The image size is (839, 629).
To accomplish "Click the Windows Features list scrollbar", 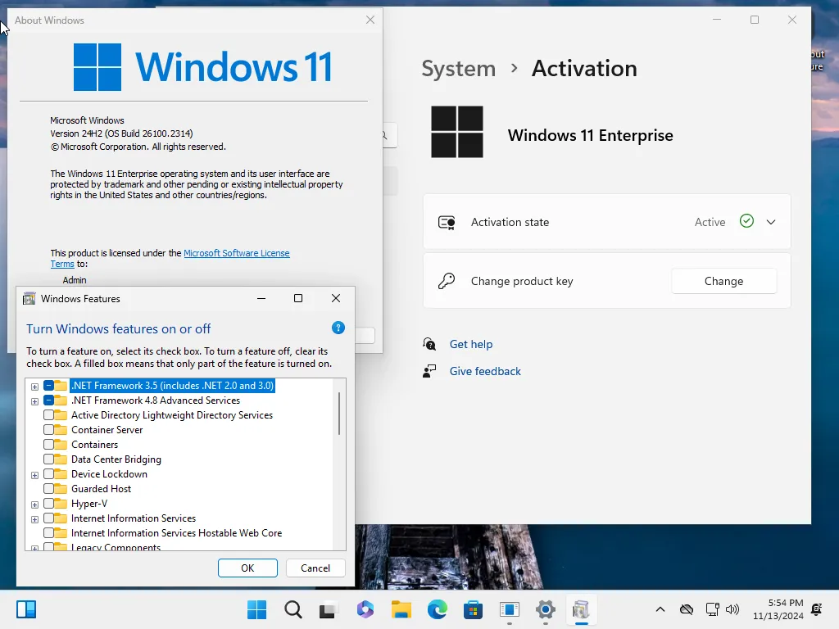I will (x=338, y=414).
